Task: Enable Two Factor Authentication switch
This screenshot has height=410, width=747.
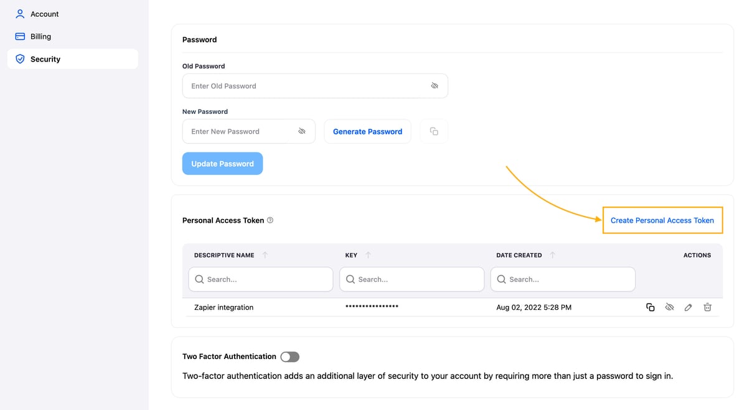Action: point(289,356)
